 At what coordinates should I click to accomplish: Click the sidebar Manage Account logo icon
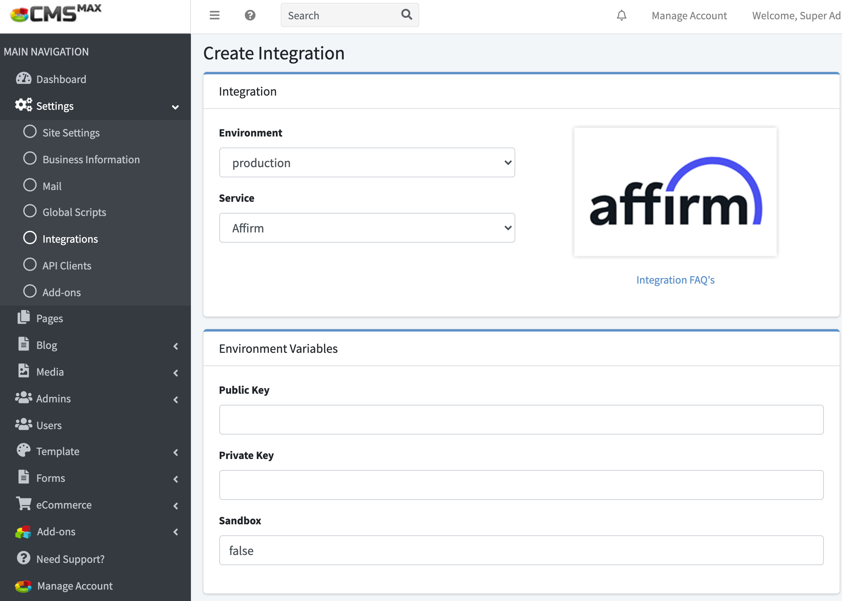(x=23, y=586)
